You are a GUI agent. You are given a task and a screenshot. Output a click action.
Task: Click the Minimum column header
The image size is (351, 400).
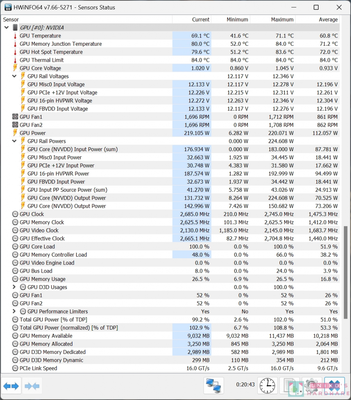click(x=231, y=20)
